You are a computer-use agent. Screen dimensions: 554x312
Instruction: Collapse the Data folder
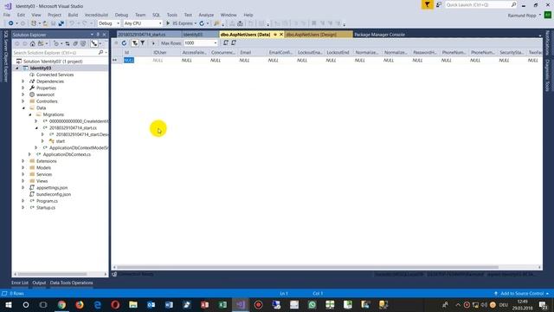[23, 107]
